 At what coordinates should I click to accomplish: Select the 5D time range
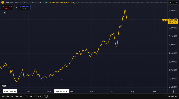pyautogui.click(x=7, y=96)
